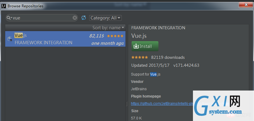Reload the plugin repository list
The width and height of the screenshot is (254, 121).
84,18
